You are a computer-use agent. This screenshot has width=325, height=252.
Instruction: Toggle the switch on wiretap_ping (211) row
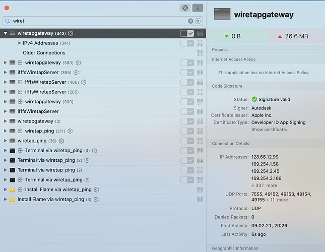(187, 131)
